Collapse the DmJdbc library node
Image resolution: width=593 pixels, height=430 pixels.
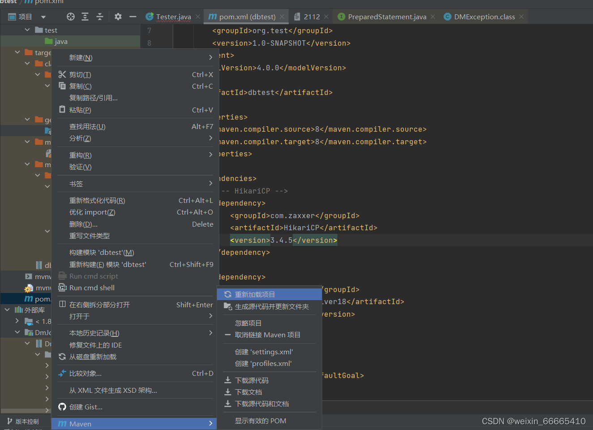coord(17,332)
